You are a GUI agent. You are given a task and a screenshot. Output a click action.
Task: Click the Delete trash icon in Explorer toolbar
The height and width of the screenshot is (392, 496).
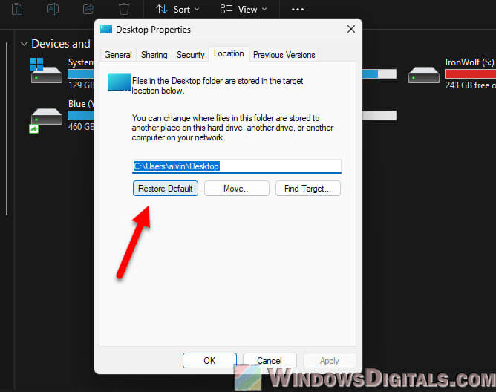(124, 9)
